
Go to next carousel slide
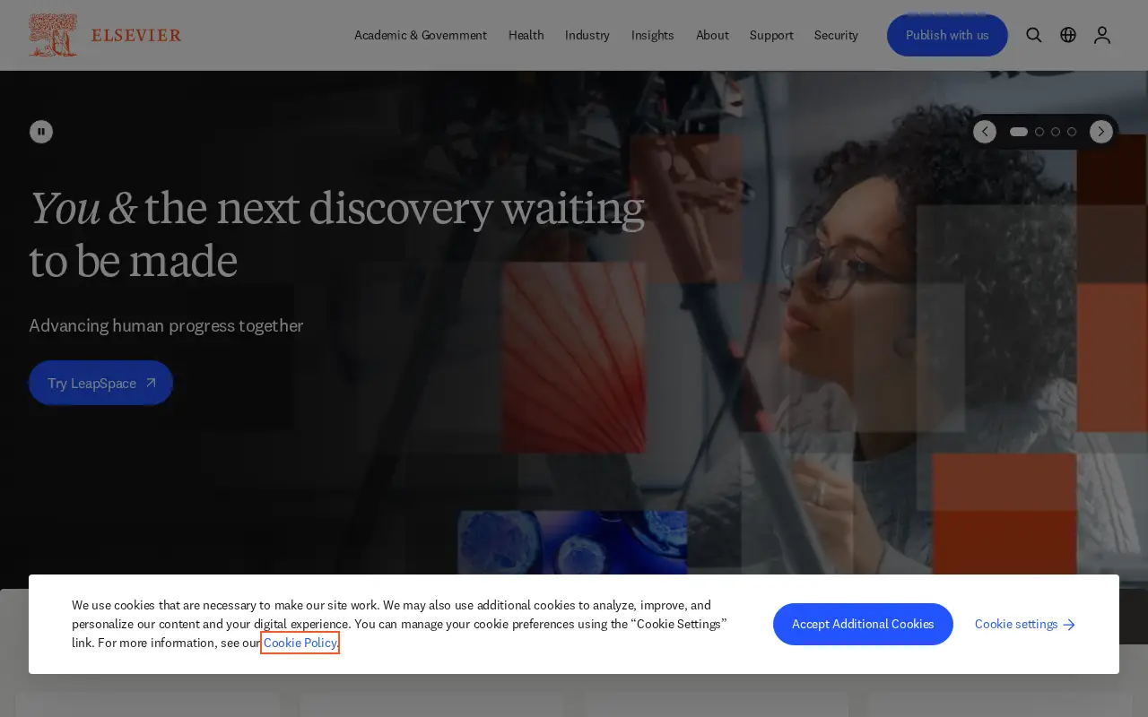point(1101,132)
